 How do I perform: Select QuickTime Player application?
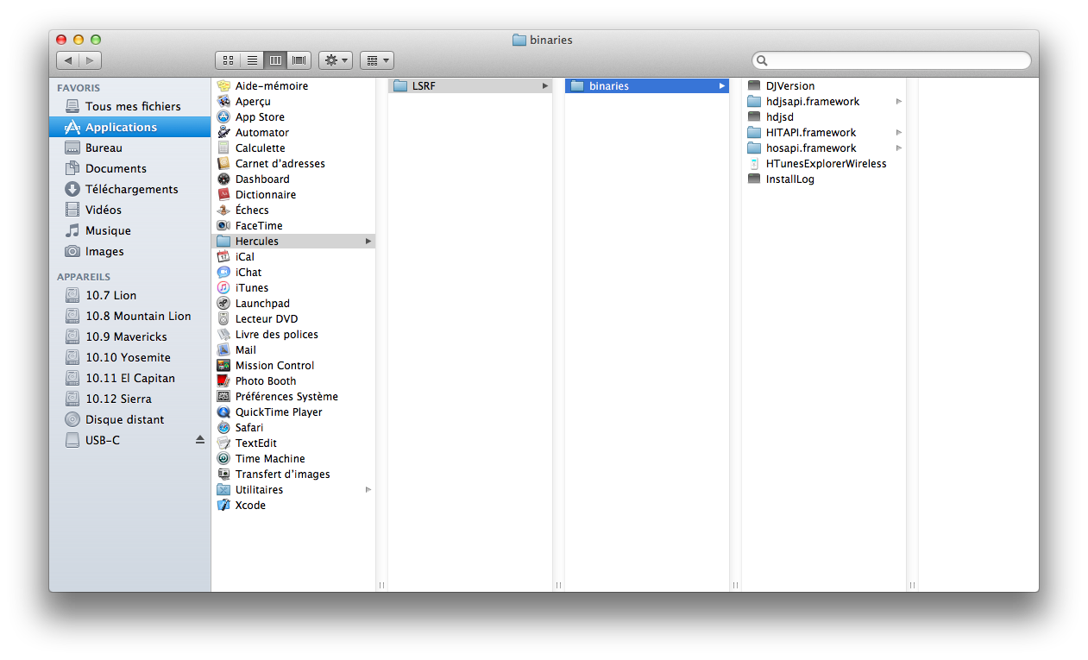[294, 412]
